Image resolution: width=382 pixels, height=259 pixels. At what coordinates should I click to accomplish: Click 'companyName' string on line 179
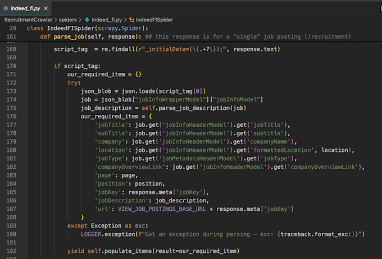(x=269, y=141)
